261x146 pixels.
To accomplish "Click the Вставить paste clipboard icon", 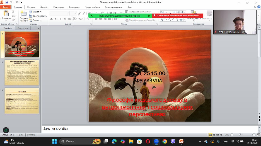I will (x=6, y=13).
